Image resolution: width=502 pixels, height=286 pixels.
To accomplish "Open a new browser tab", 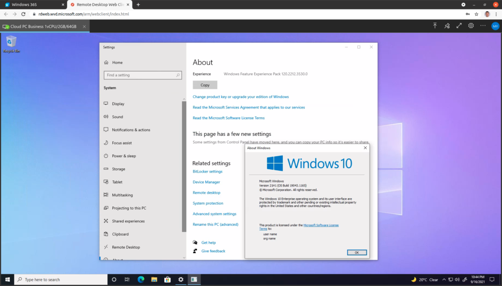I will [138, 4].
